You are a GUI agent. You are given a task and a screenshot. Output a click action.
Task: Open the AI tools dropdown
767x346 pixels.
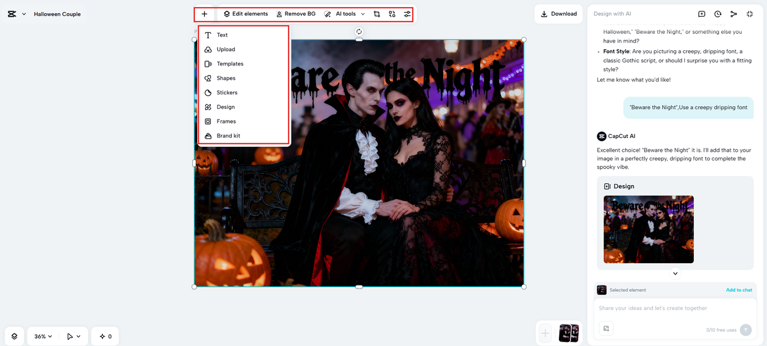point(345,14)
